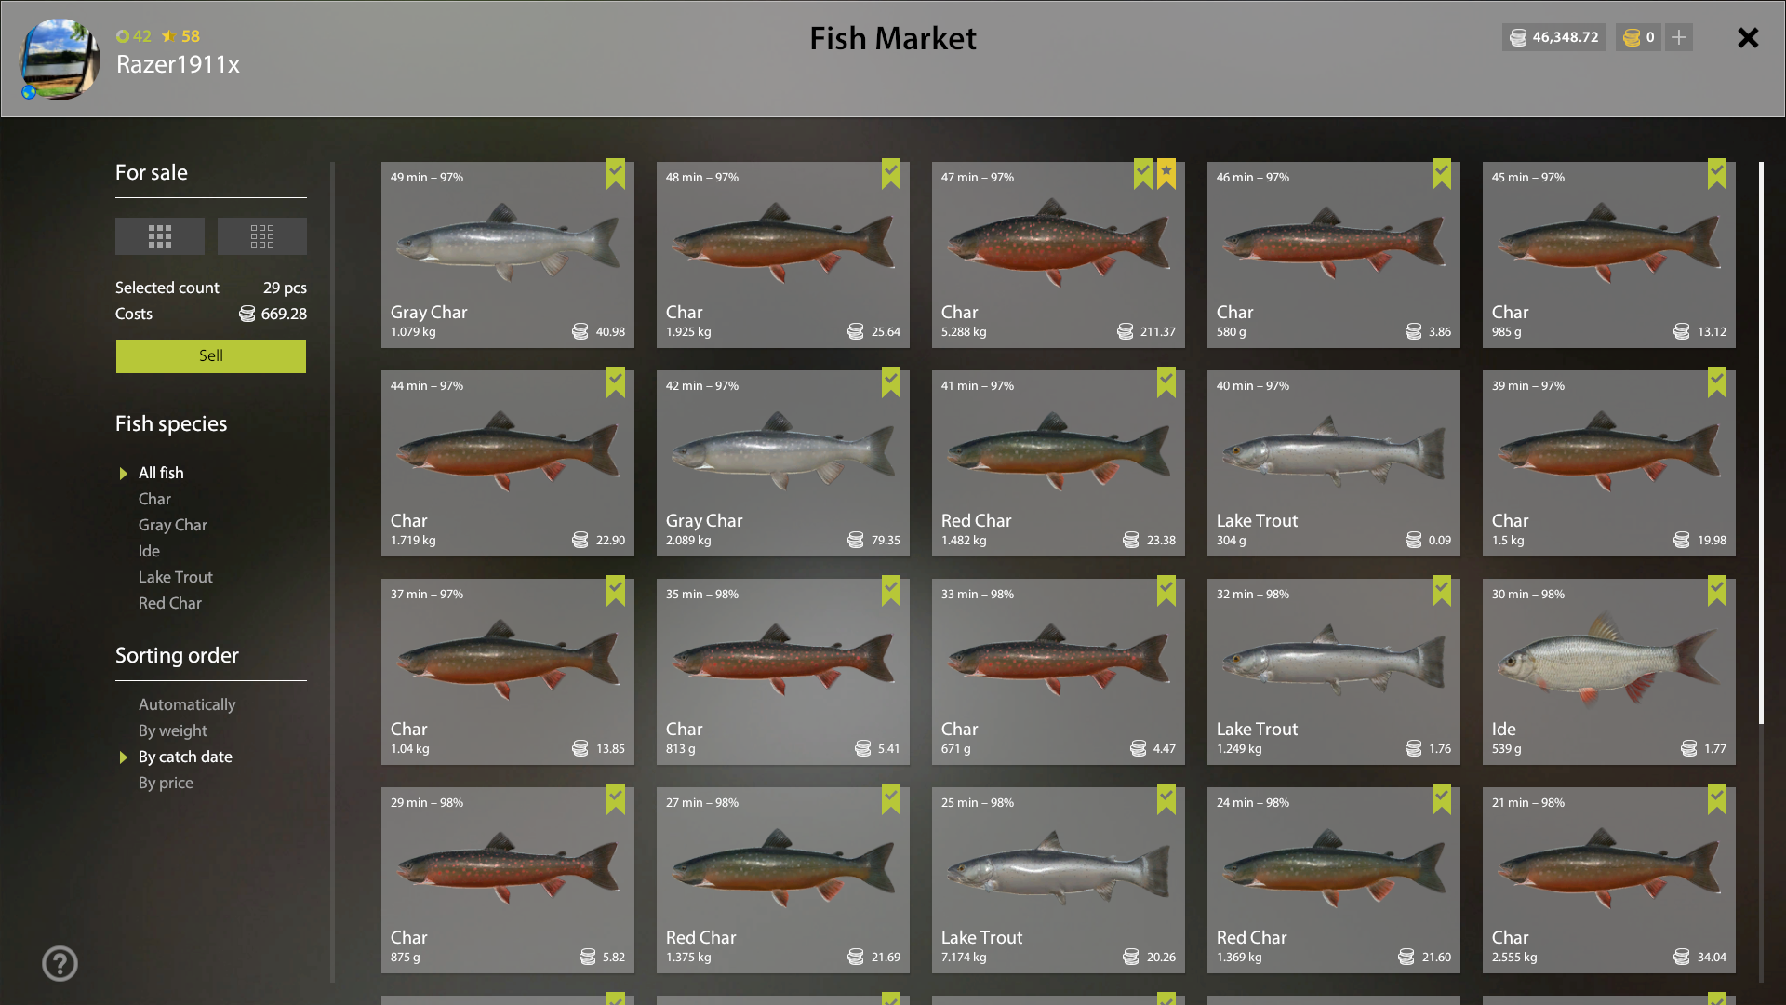This screenshot has width=1786, height=1005.
Task: Click the gold coins balance icon
Action: tap(1632, 37)
